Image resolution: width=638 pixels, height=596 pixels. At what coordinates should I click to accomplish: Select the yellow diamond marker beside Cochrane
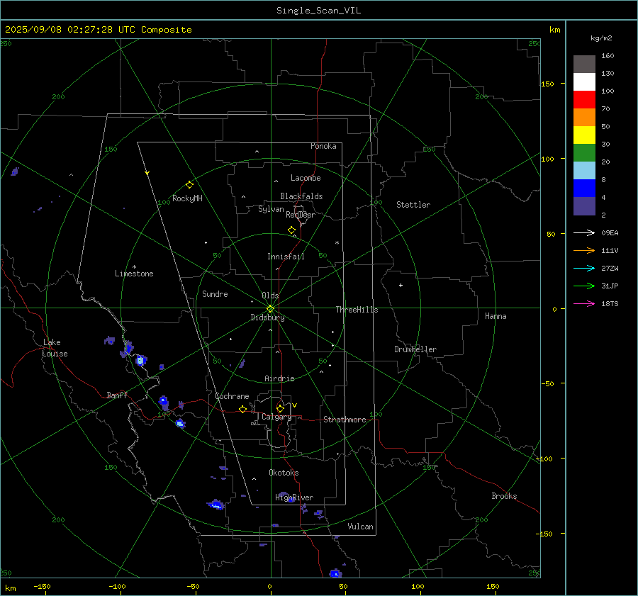[242, 410]
